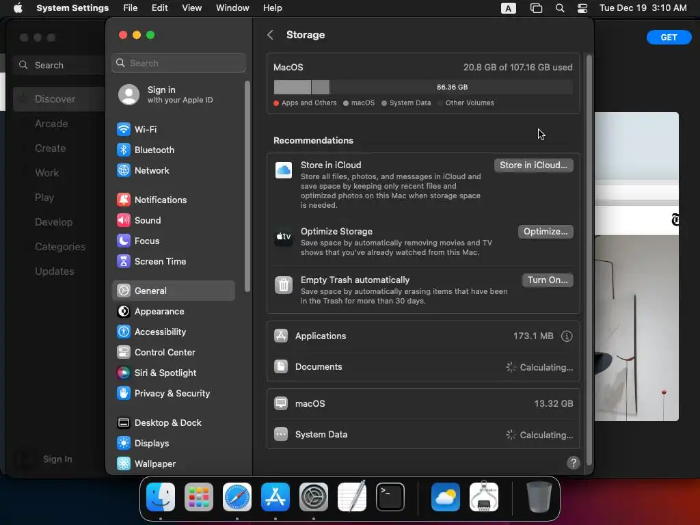Open input source menu in menu bar
This screenshot has width=700, height=525.
click(x=508, y=8)
